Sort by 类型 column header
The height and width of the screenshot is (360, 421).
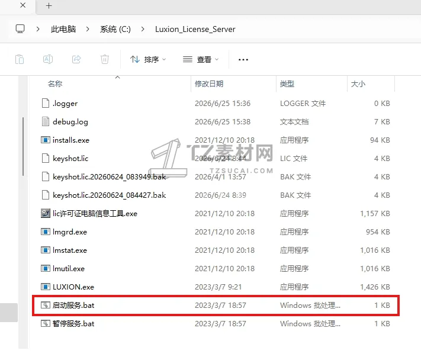click(x=287, y=83)
